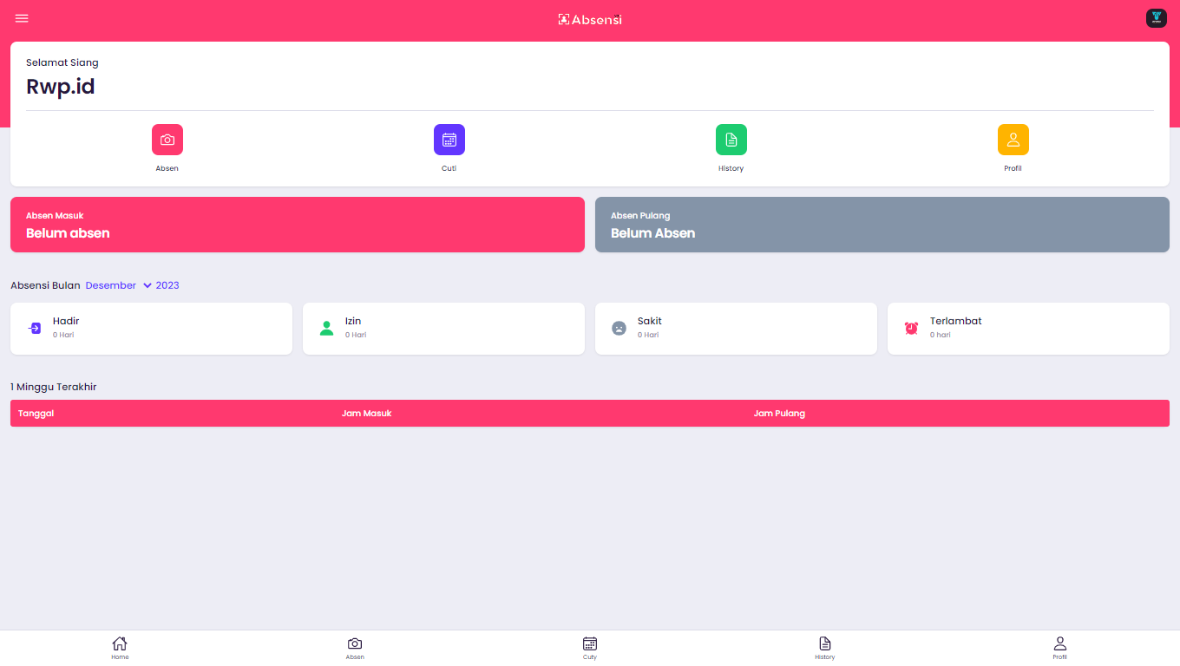Select History tab in bottom bar
The width and height of the screenshot is (1180, 666).
[825, 648]
